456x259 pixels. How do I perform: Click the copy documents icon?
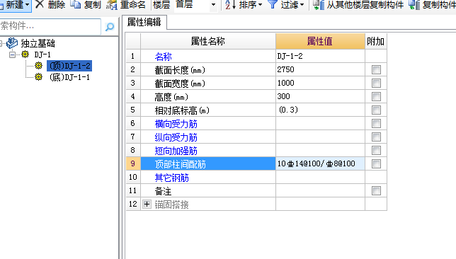(x=76, y=4)
